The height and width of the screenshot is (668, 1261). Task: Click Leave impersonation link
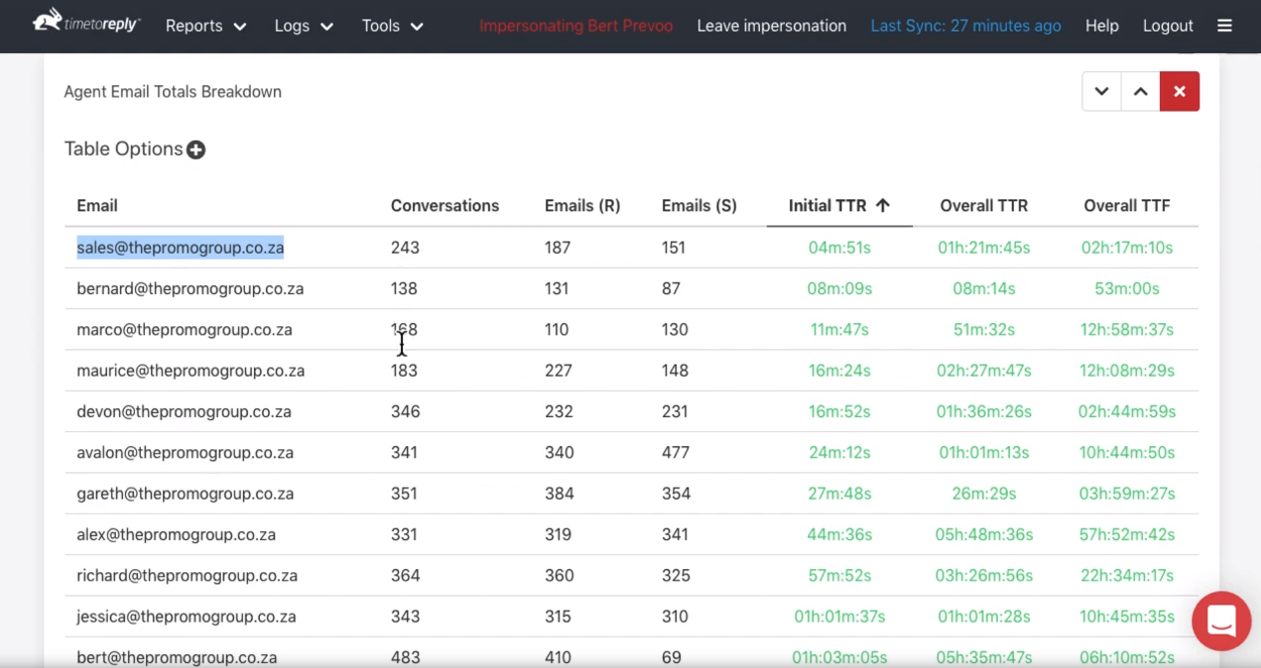[771, 26]
